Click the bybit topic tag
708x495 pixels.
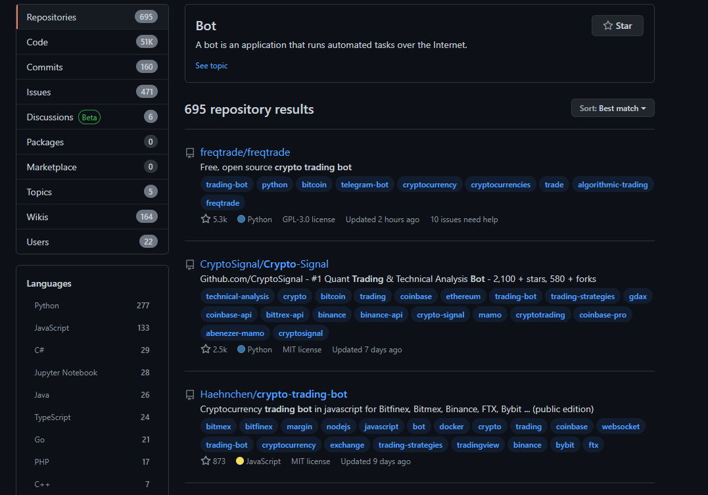pos(565,445)
